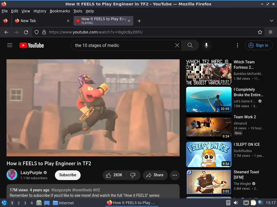277x207 pixels.
Task: Click the Firefox forward arrow
Action: [16, 32]
